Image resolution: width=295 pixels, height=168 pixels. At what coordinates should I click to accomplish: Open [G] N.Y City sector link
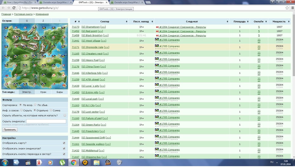pos(88,105)
